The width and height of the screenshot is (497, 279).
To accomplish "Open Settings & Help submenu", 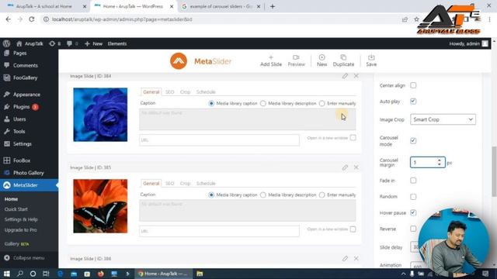I will (21, 219).
